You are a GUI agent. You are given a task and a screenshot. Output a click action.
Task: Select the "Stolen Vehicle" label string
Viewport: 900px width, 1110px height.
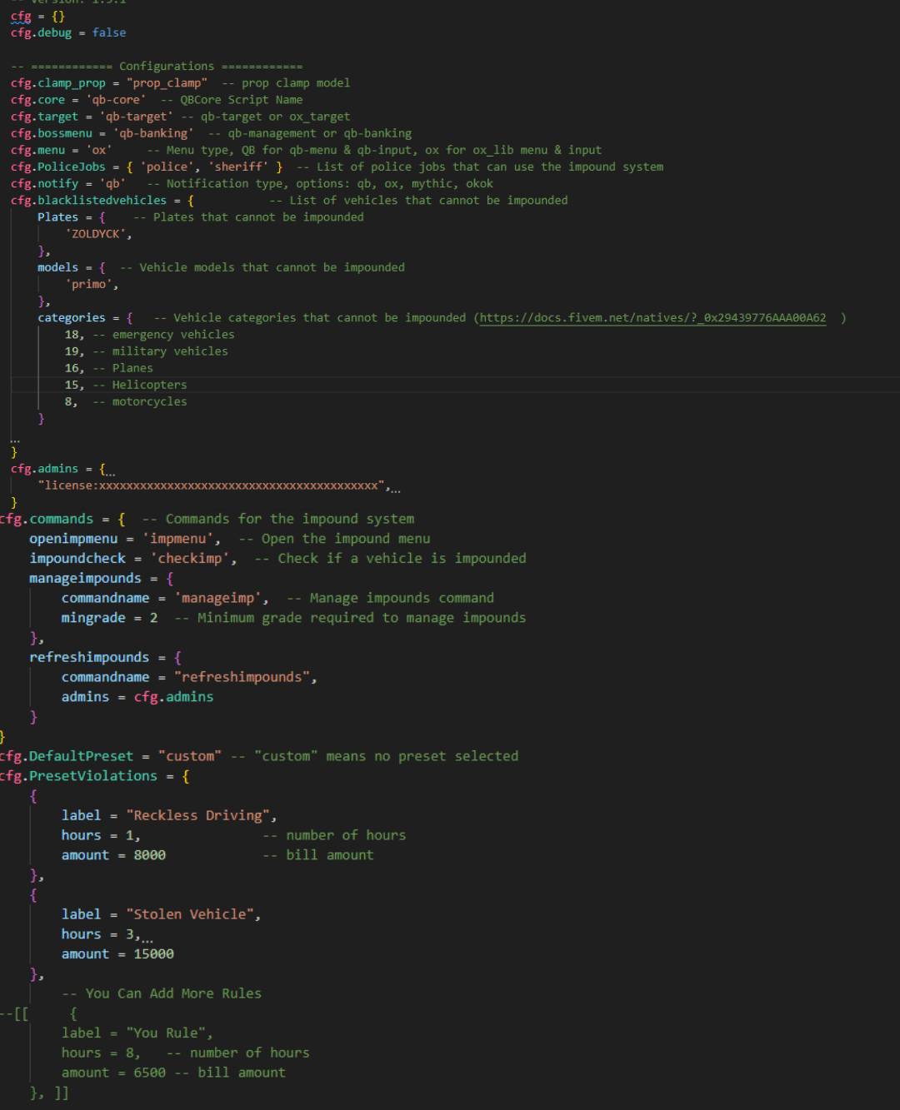pyautogui.click(x=190, y=914)
